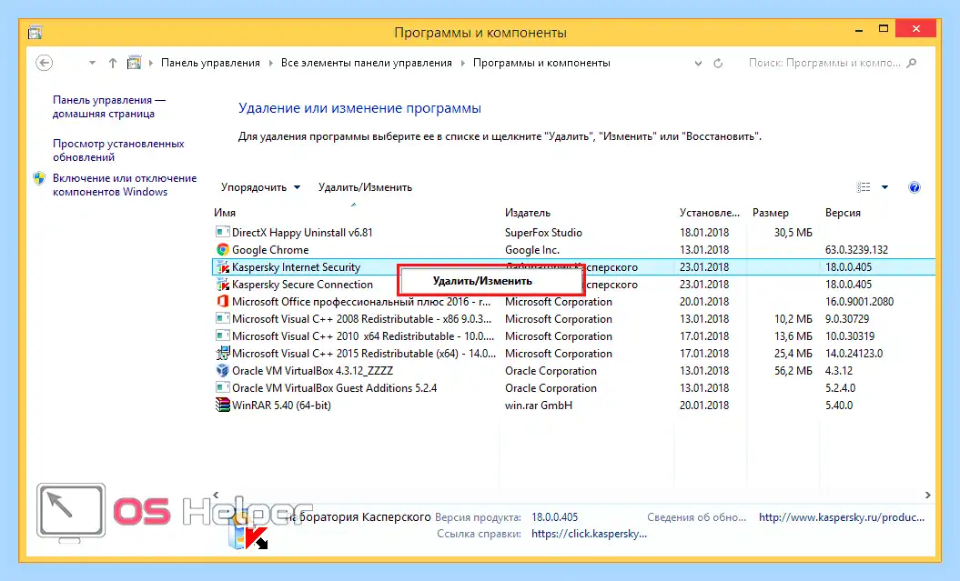Select "DirectX Happy Uninstall v6.81" row

573,233
